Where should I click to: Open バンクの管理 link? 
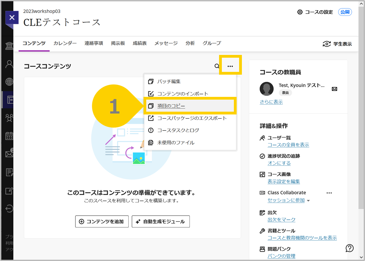click(x=281, y=256)
